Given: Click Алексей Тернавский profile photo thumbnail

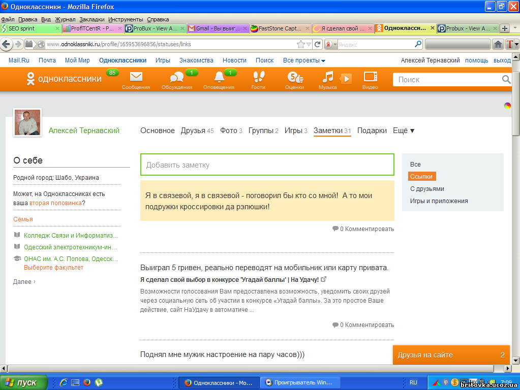Looking at the screenshot, I should point(27,122).
